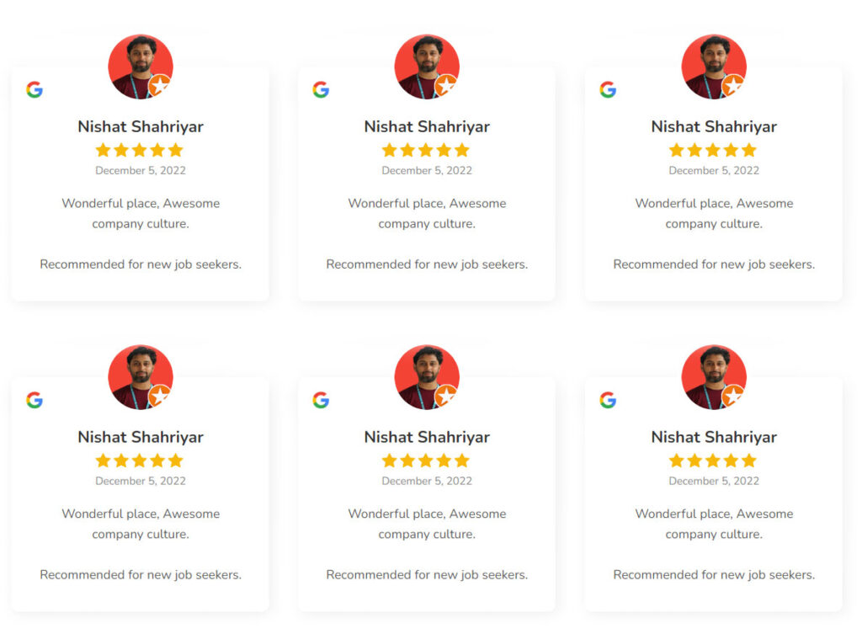Select the Nishat Shahriyar name in the top-middle card
Image resolution: width=862 pixels, height=634 pixels.
(427, 126)
